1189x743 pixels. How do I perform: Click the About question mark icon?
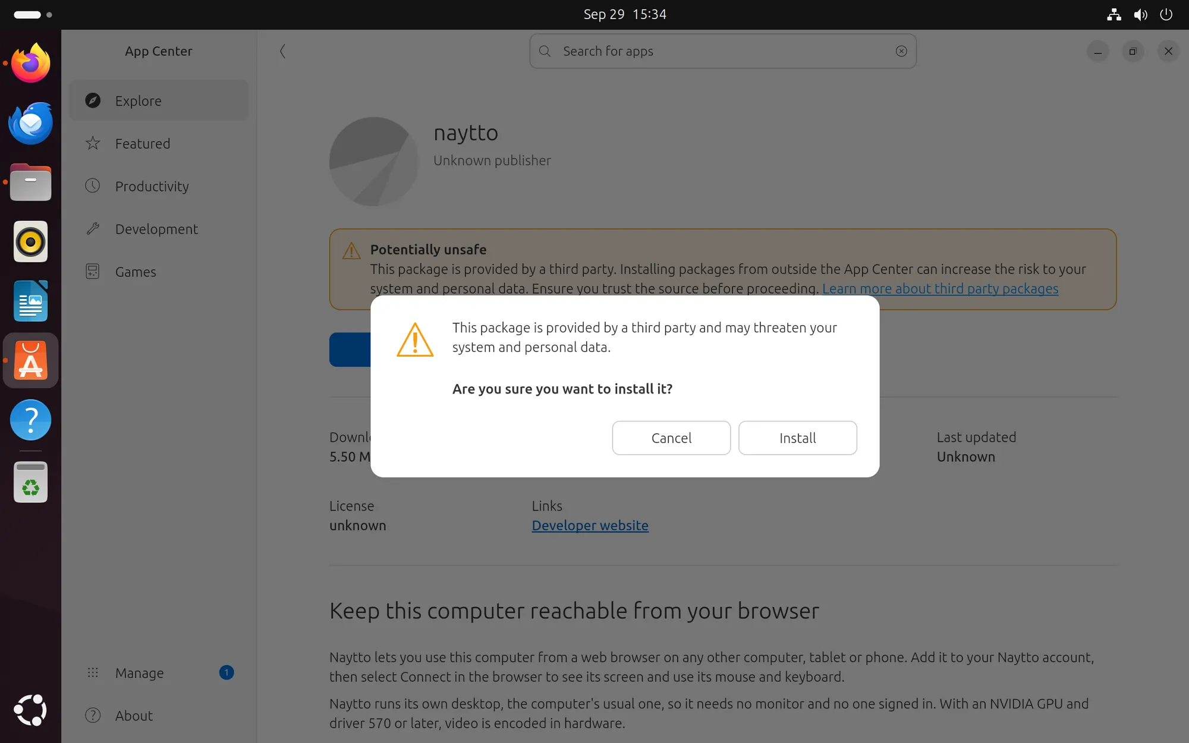(x=93, y=716)
